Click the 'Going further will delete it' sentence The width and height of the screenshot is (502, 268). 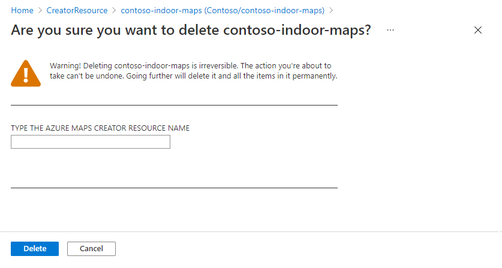pyautogui.click(x=232, y=76)
